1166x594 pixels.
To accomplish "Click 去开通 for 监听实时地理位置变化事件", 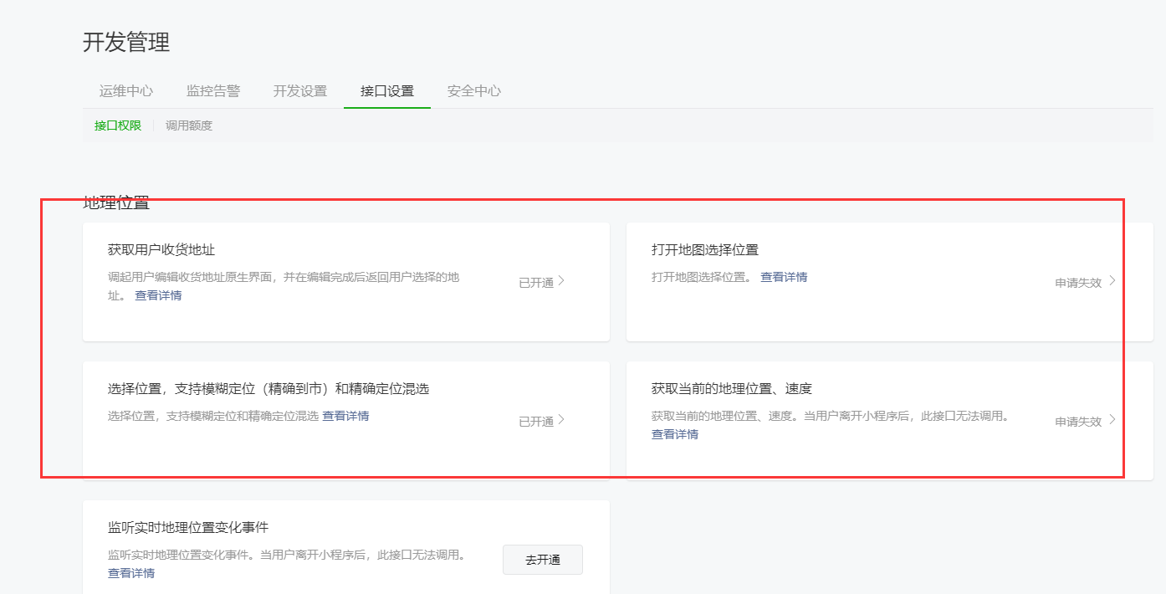I will 542,560.
